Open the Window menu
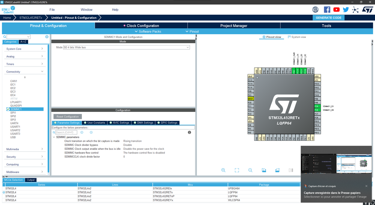This screenshot has width=375, height=205. pyautogui.click(x=86, y=9)
